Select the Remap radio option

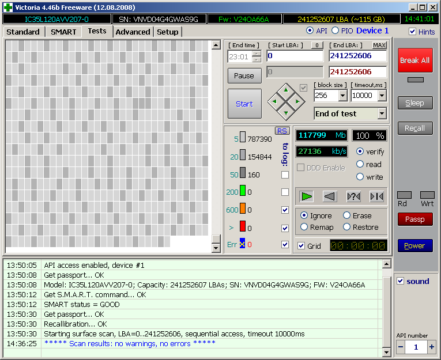pyautogui.click(x=304, y=227)
